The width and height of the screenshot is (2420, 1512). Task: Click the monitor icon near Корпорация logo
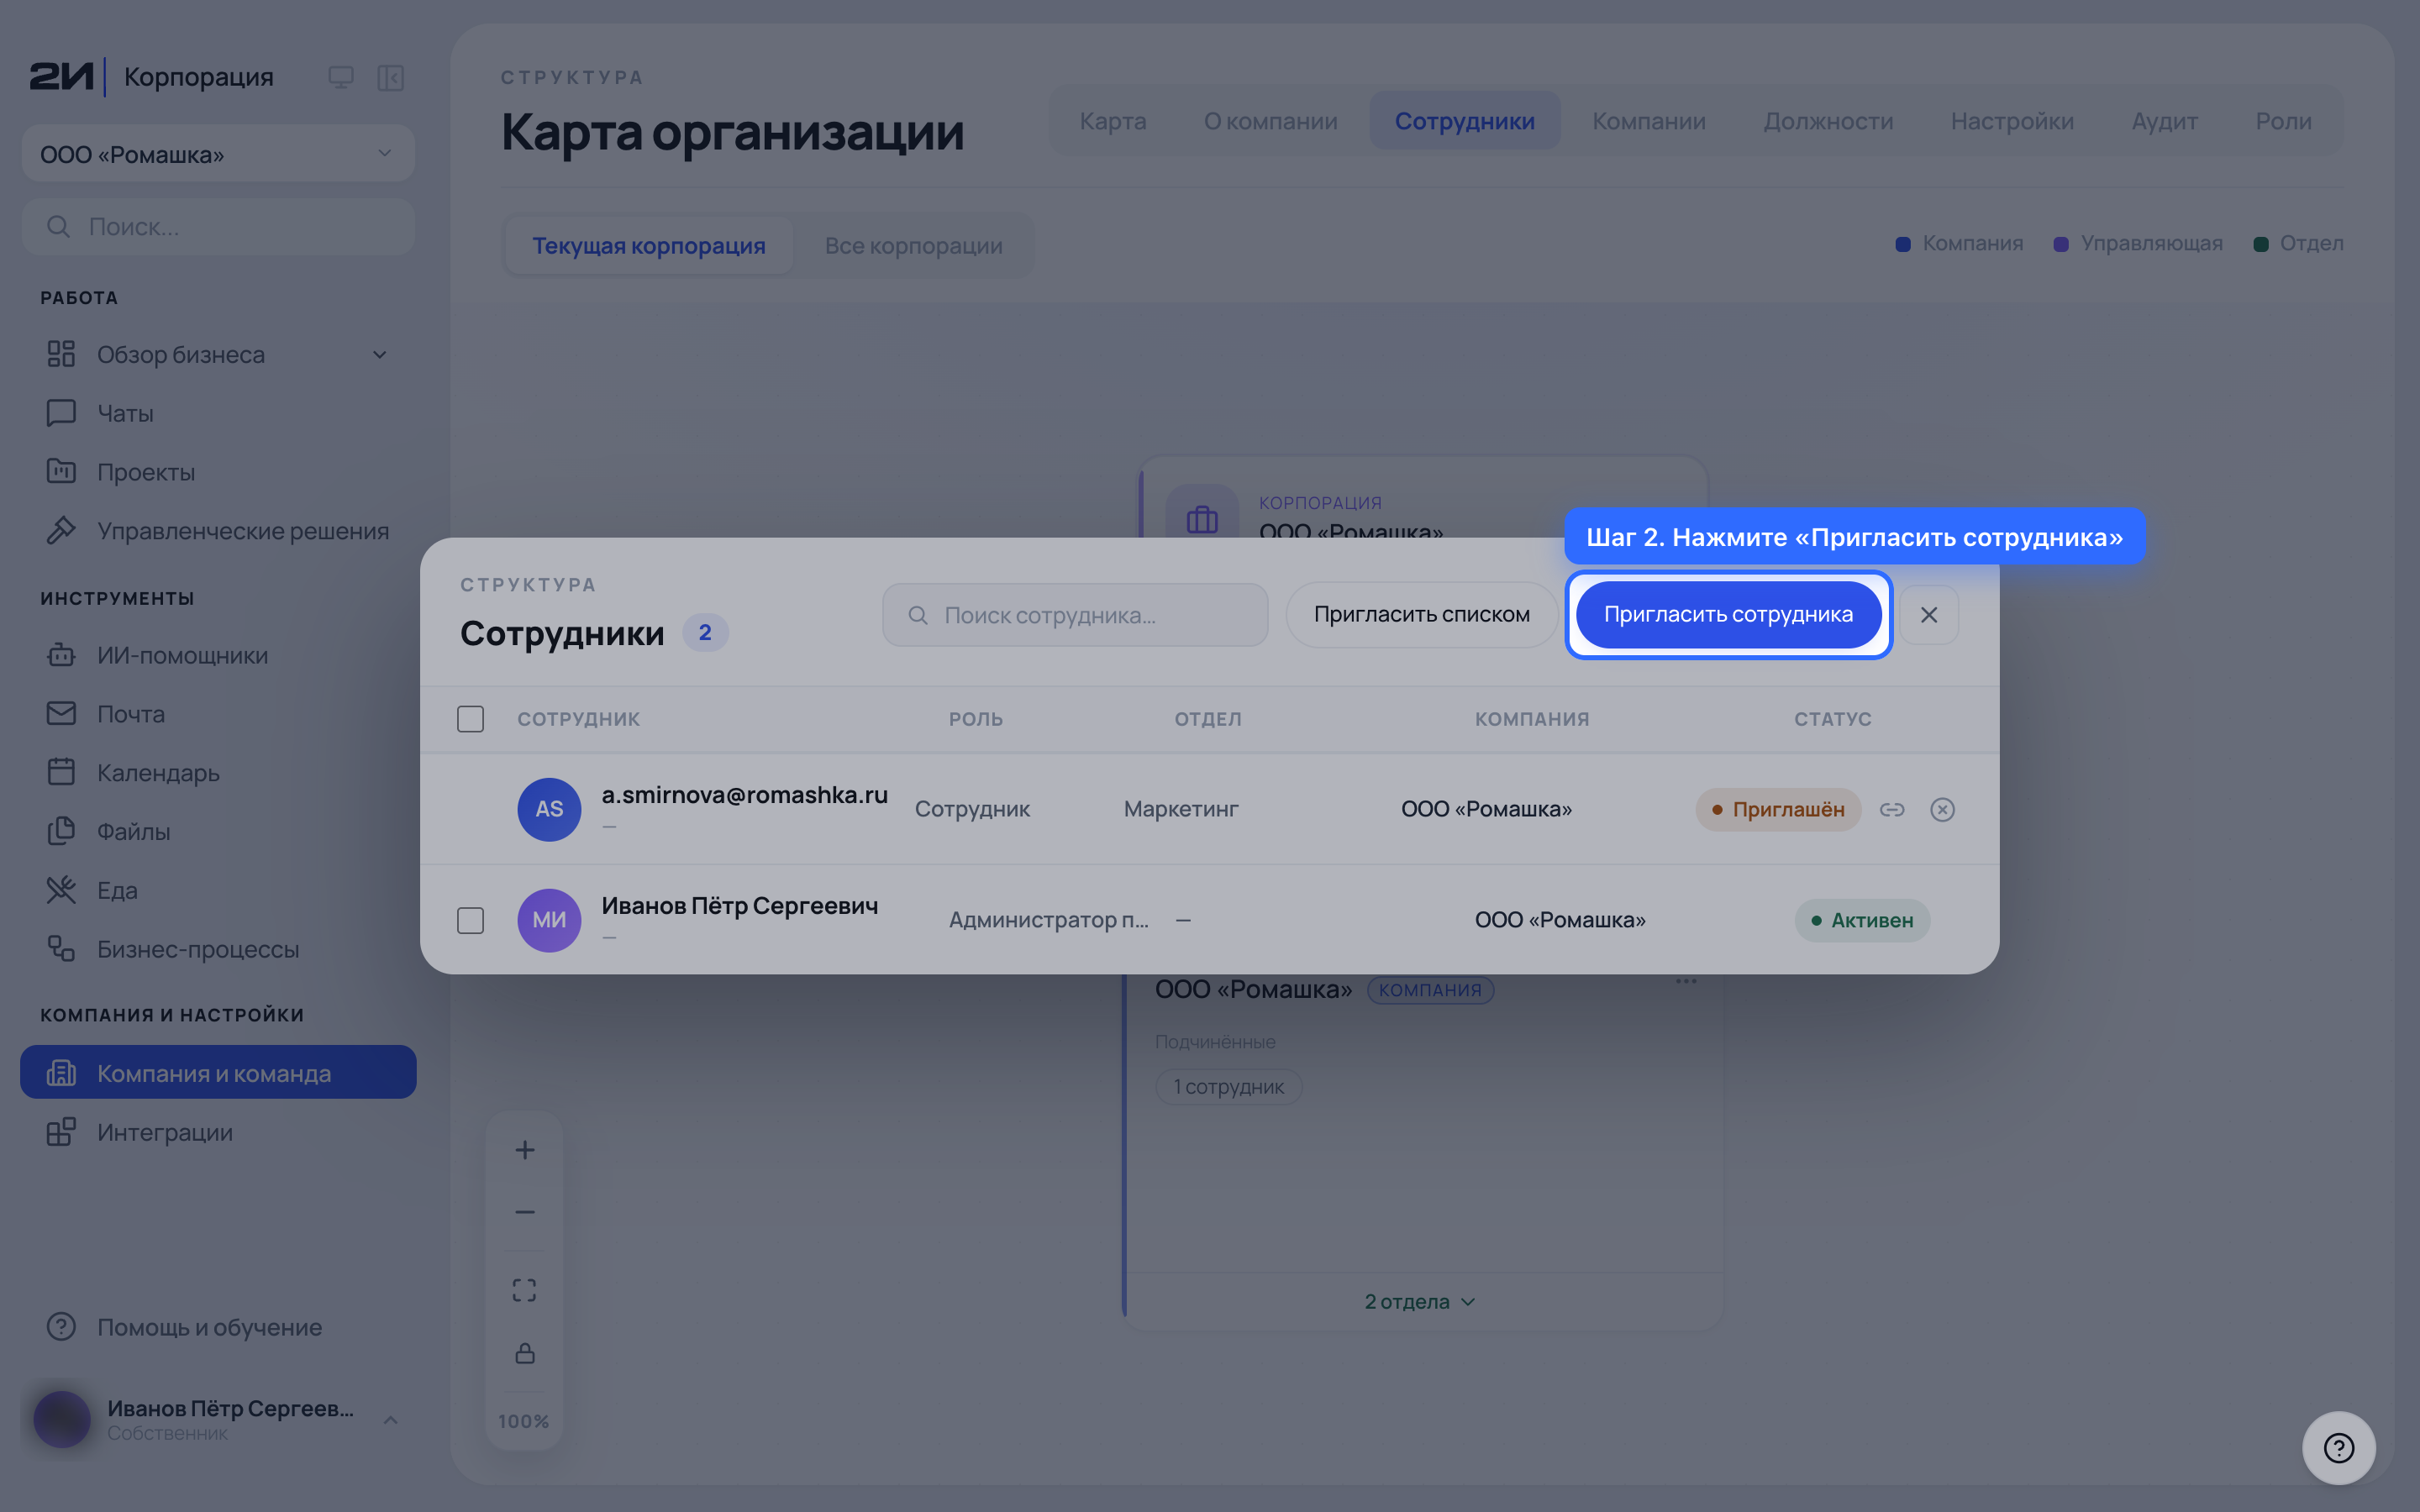coord(340,77)
